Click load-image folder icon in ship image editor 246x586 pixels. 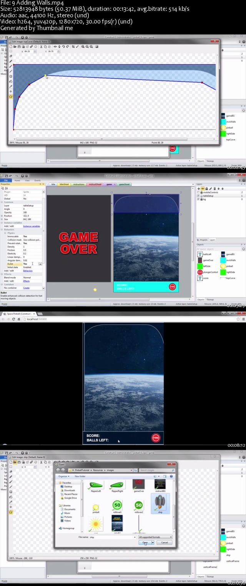click(15, 462)
